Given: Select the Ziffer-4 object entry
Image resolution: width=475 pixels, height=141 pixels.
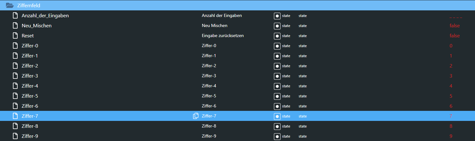Looking at the screenshot, I should (30, 86).
